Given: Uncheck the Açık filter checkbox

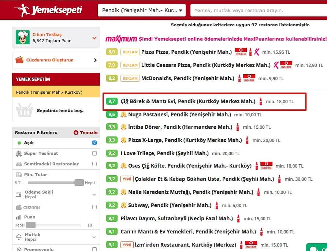Looking at the screenshot, I should pos(94,143).
